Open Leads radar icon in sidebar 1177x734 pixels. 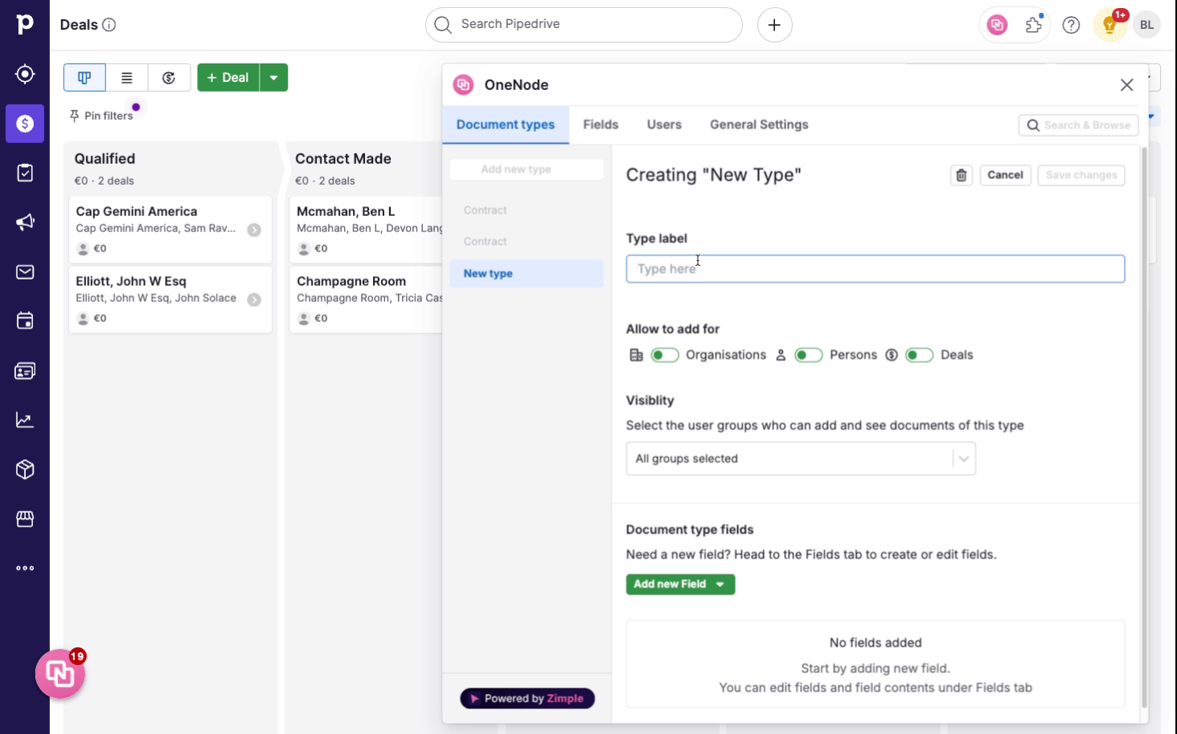coord(25,74)
